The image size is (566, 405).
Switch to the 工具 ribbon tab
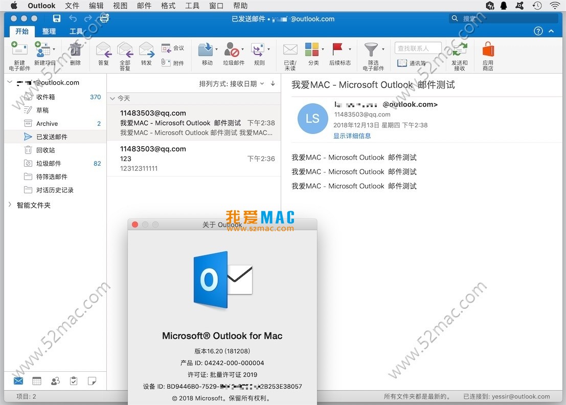(76, 31)
